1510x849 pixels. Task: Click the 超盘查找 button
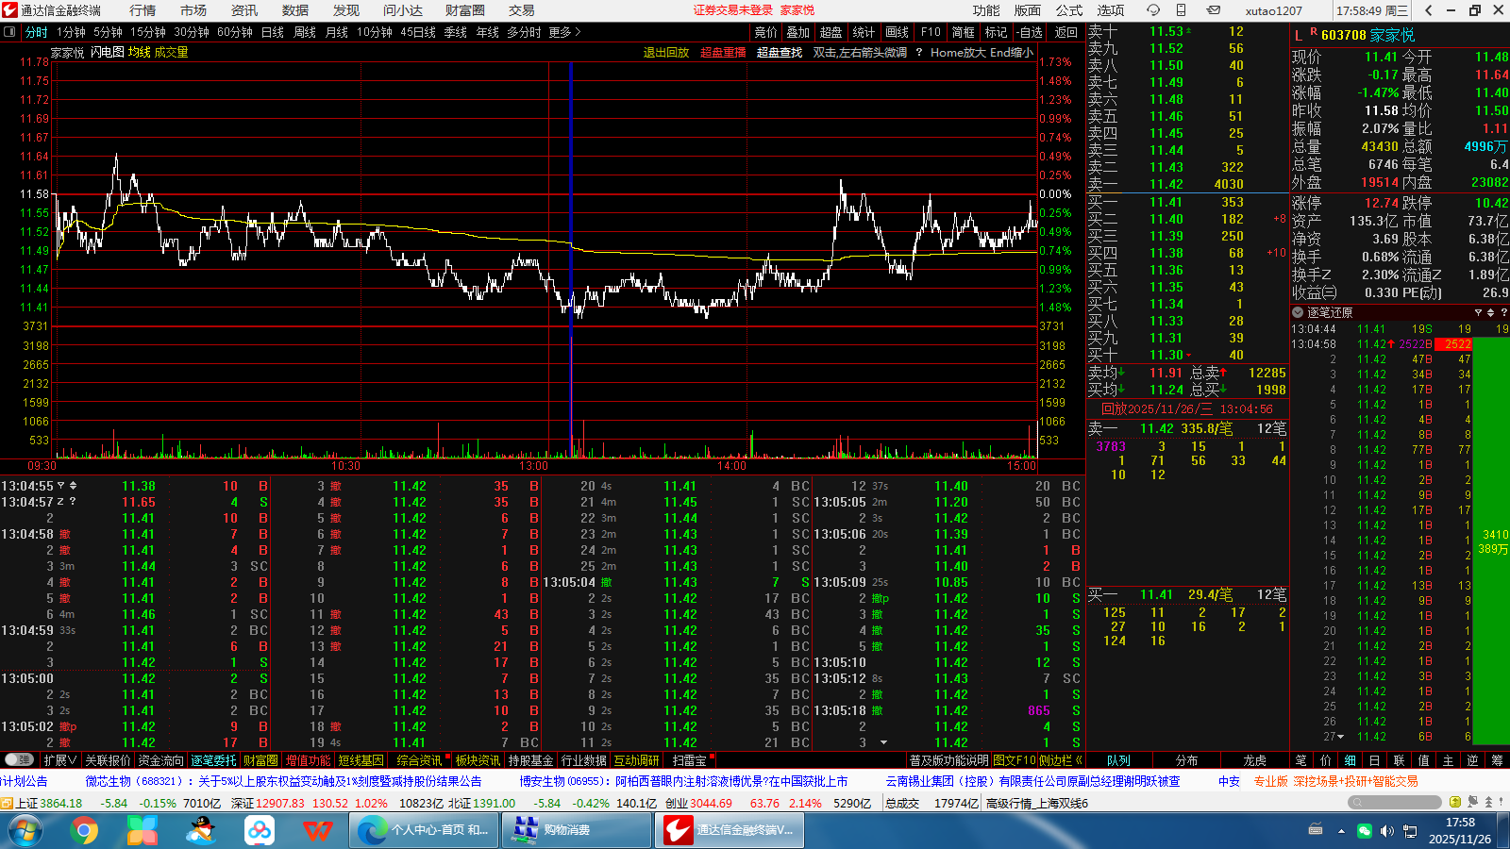780,53
